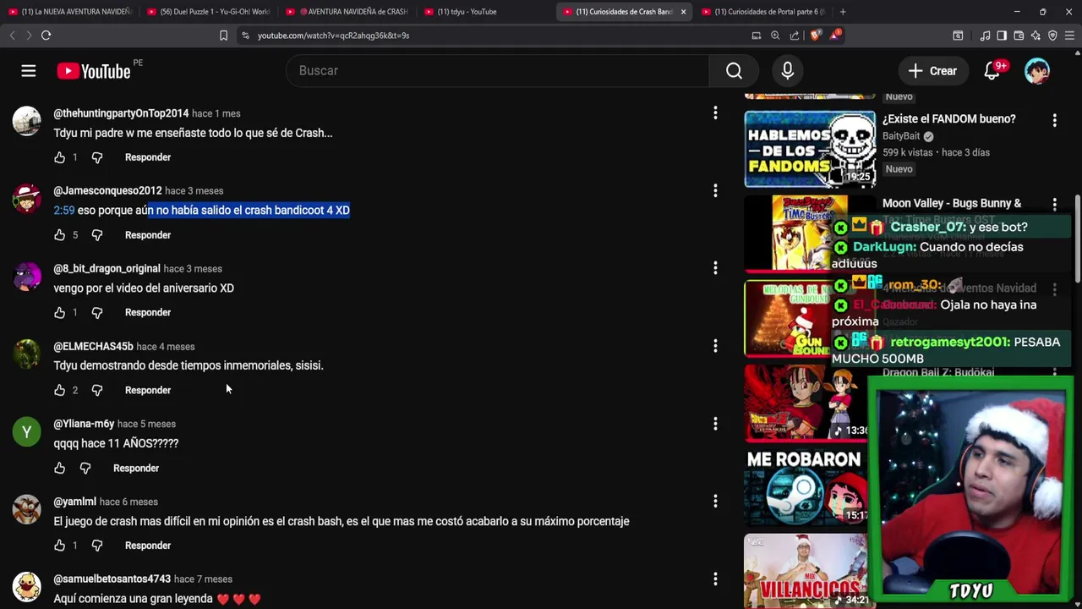Click the browser share icon
Screen dimensions: 1082x609
tap(795, 36)
